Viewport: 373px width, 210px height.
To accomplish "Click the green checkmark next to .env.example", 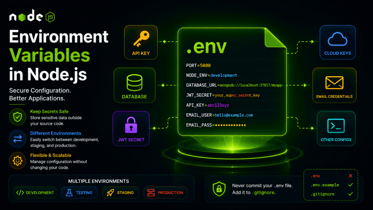I will (351, 185).
